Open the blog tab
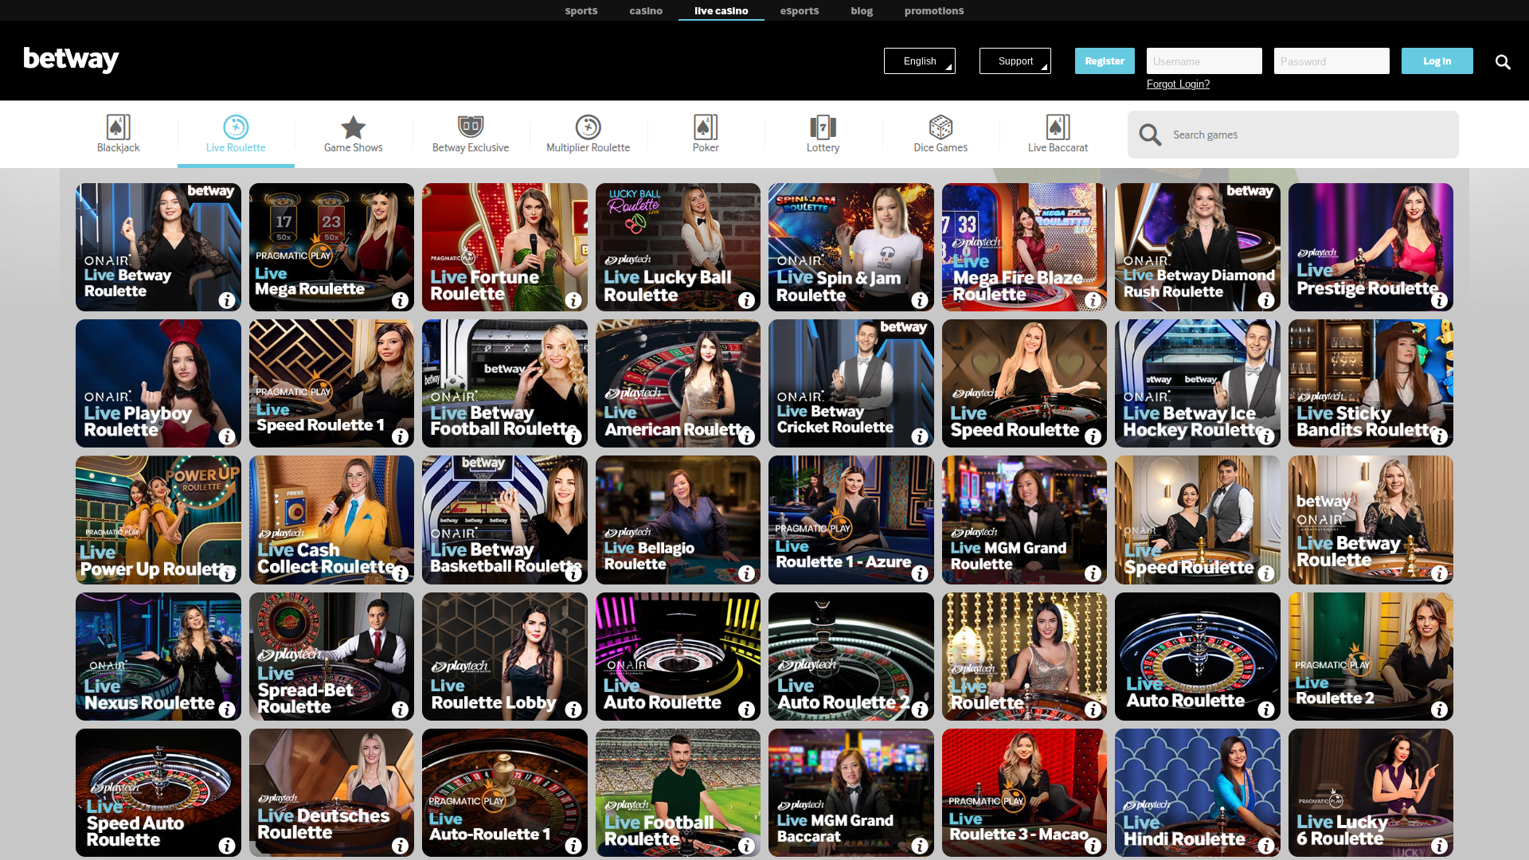 pos(862,10)
